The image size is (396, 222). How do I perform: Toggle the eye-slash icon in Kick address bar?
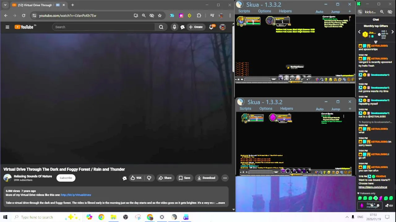point(390,12)
